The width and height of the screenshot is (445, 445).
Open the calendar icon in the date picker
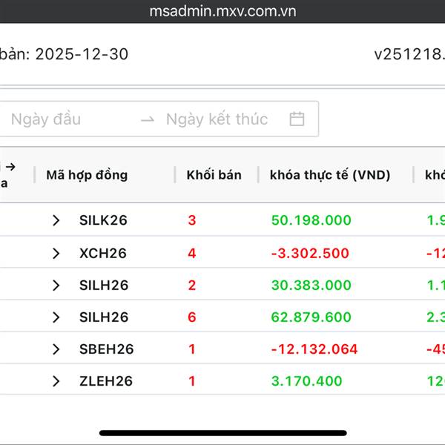coord(297,119)
